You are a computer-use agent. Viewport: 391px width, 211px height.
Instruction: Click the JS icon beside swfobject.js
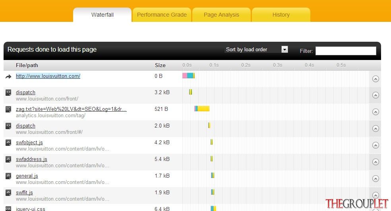(8, 143)
